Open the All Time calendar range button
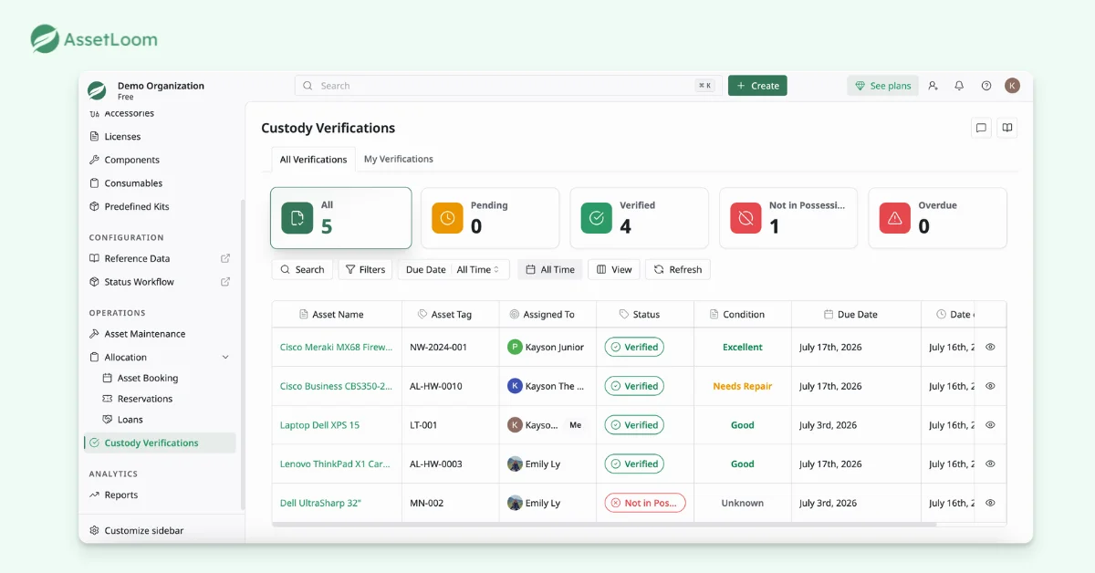 (x=550, y=269)
